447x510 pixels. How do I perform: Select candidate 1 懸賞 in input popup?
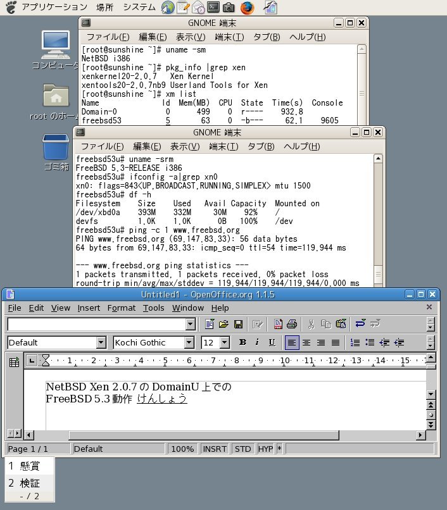coord(30,466)
